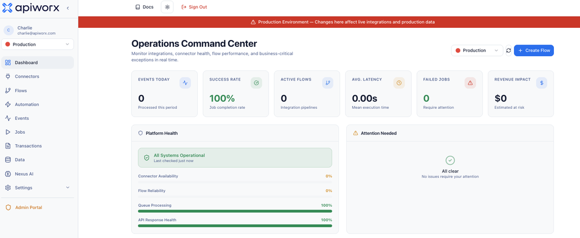The width and height of the screenshot is (580, 238).
Task: Click the Events Today activity icon
Action: (185, 83)
